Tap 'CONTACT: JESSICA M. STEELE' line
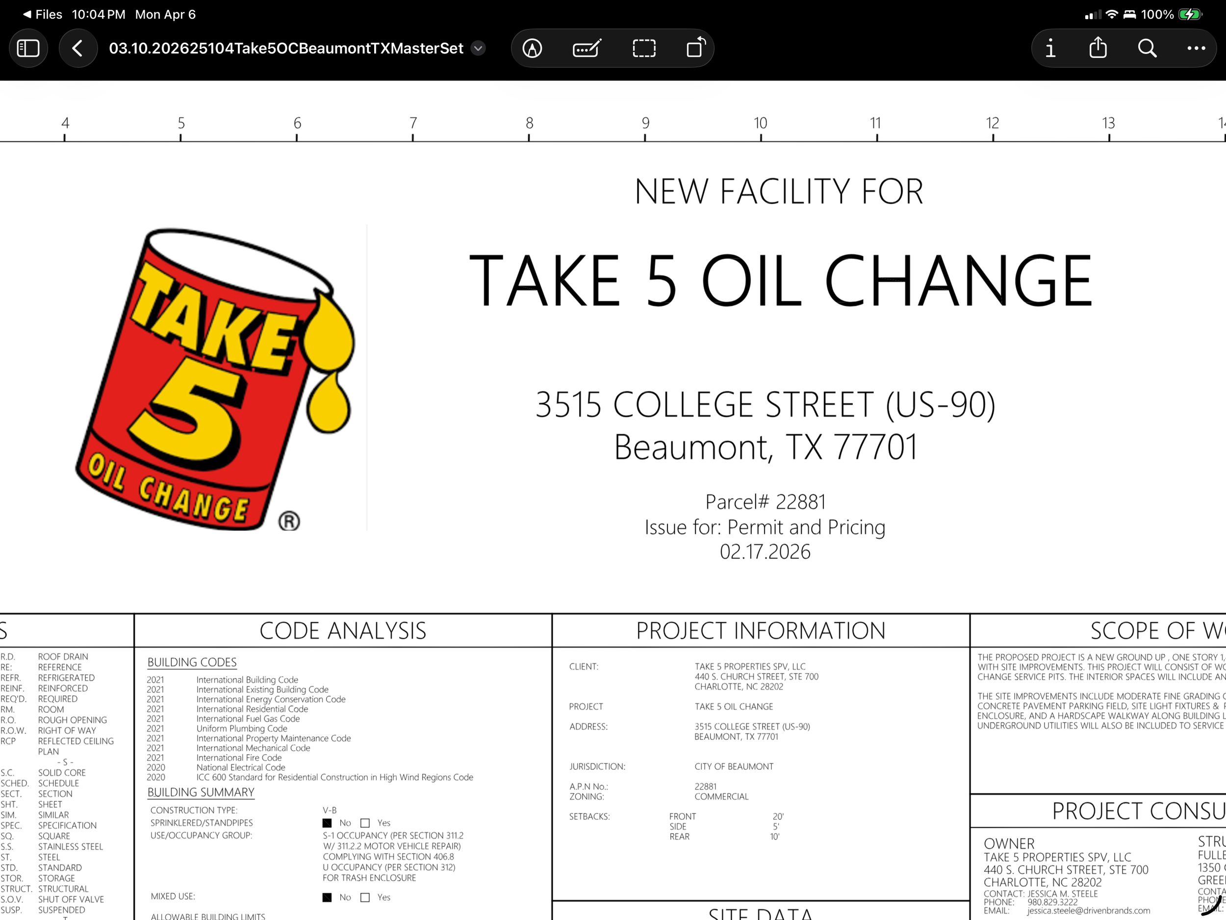 [x=1040, y=894]
